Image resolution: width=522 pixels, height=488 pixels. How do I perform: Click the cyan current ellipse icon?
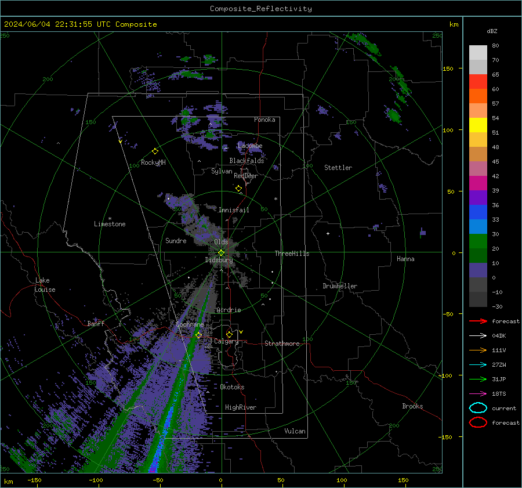tap(478, 408)
